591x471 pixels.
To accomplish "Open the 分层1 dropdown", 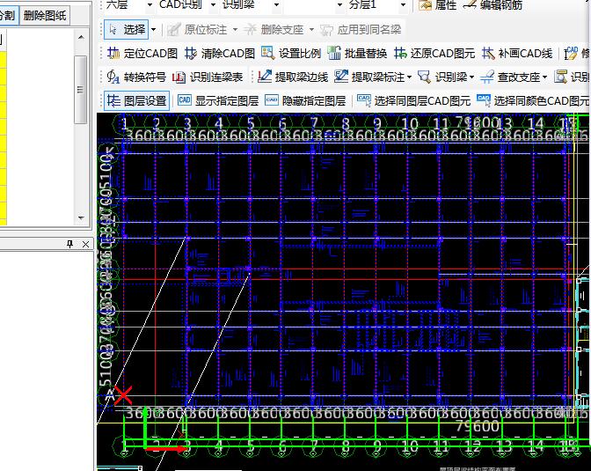I will coord(403,5).
